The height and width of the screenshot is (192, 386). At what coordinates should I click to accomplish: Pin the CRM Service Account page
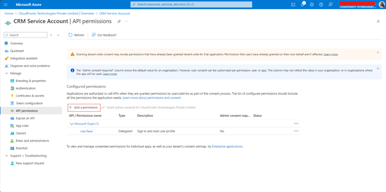pos(119,22)
